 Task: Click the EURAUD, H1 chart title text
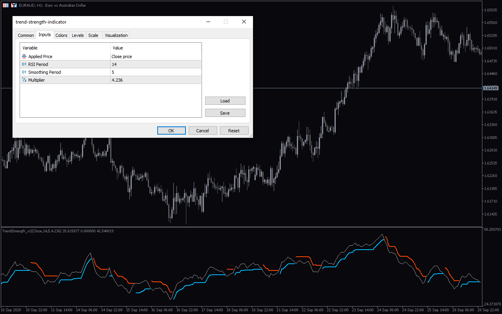pyautogui.click(x=52, y=5)
